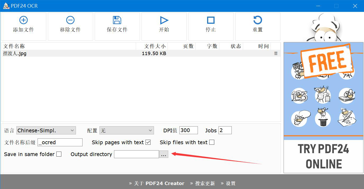Toggle Skip pages with text checkbox
The height and width of the screenshot is (189, 364).
coord(148,142)
